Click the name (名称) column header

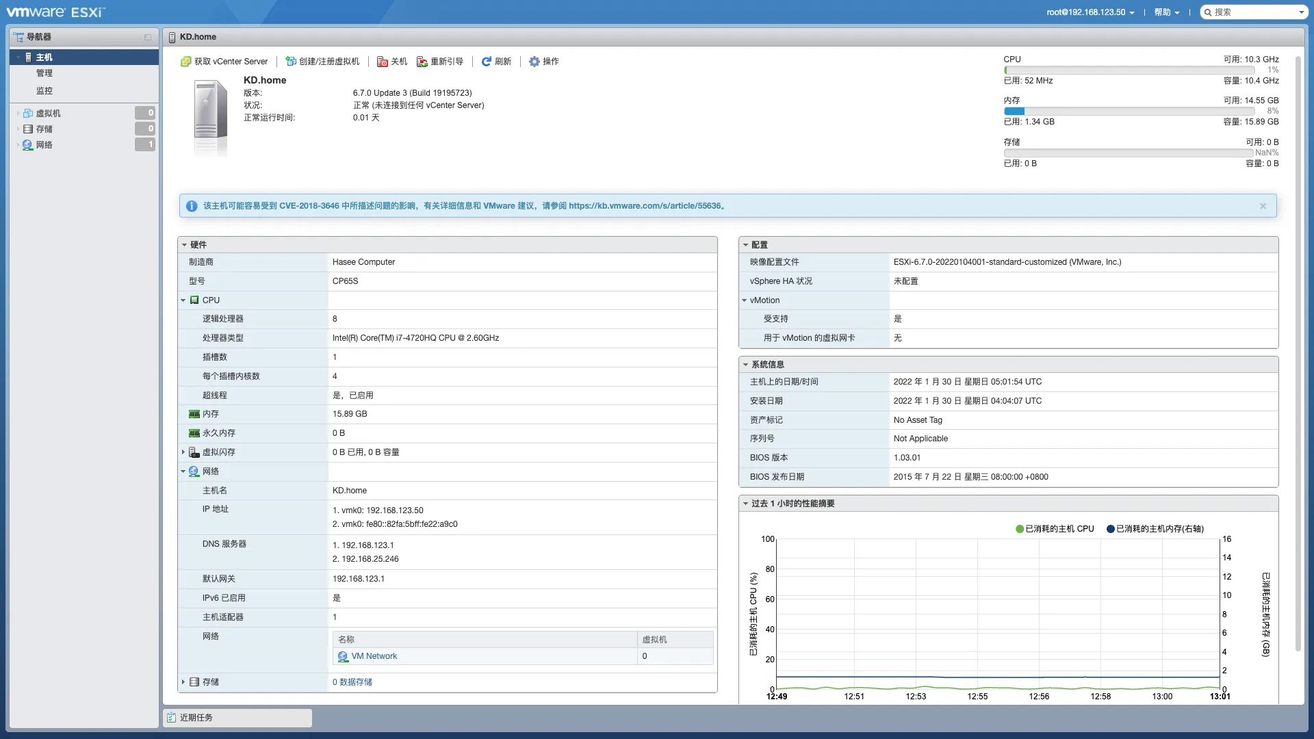485,640
